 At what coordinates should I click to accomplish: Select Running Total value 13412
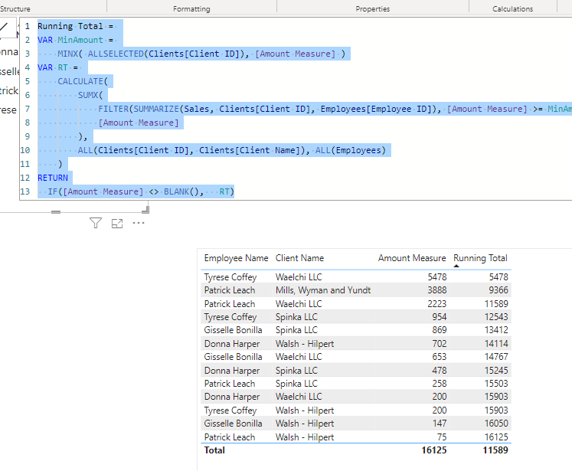coord(496,330)
